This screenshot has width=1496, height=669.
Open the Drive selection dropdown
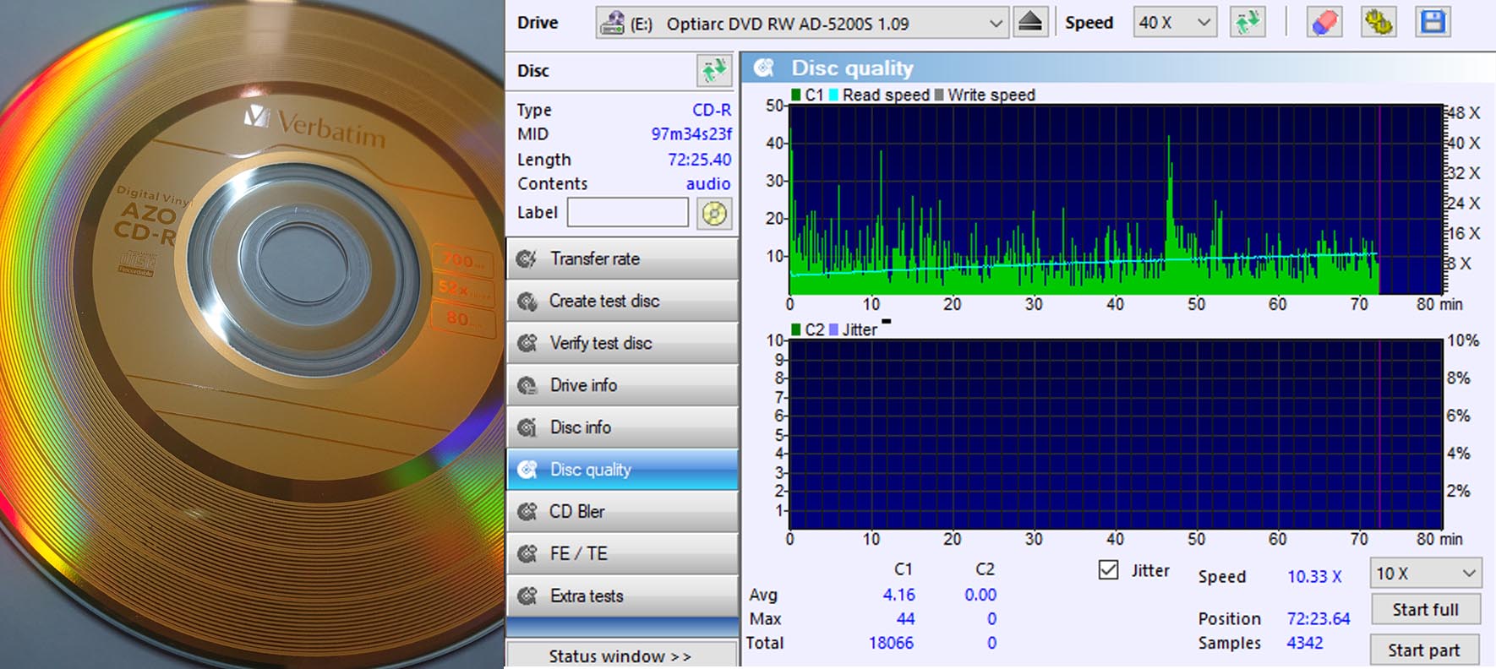tap(996, 24)
